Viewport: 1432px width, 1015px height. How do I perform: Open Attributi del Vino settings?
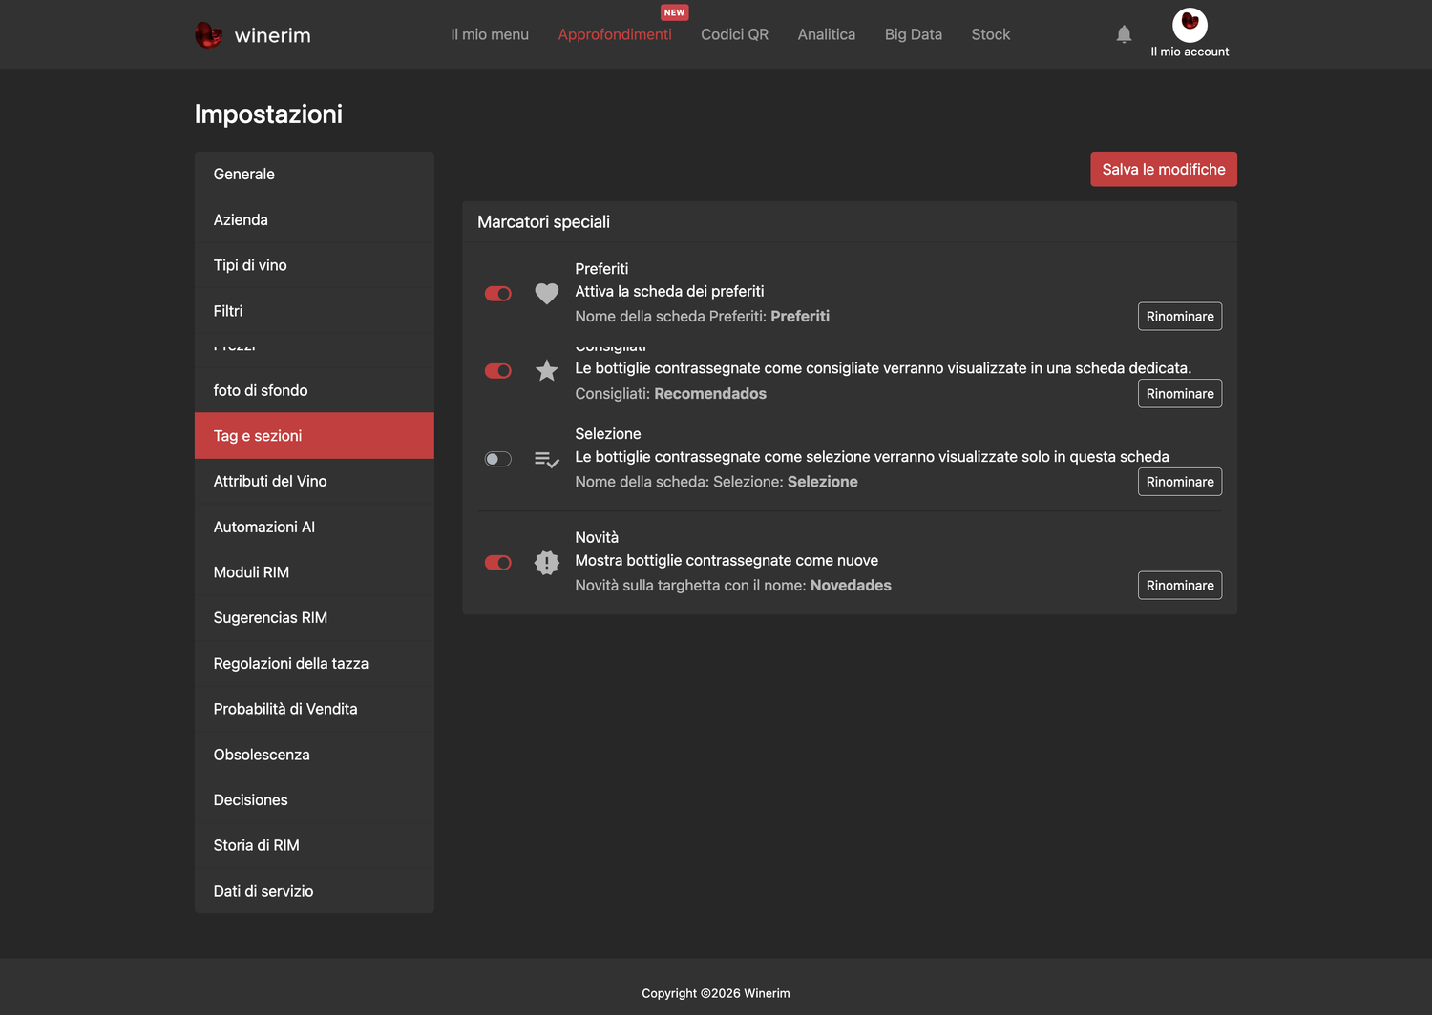[314, 482]
